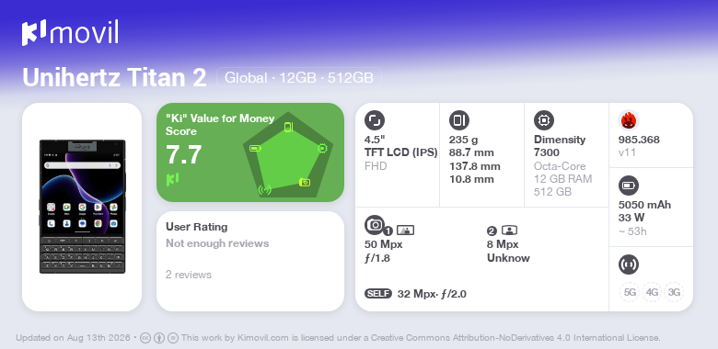This screenshot has height=349, width=718.
Task: Open the Global 12GB 512GB variant selector
Action: coord(299,77)
